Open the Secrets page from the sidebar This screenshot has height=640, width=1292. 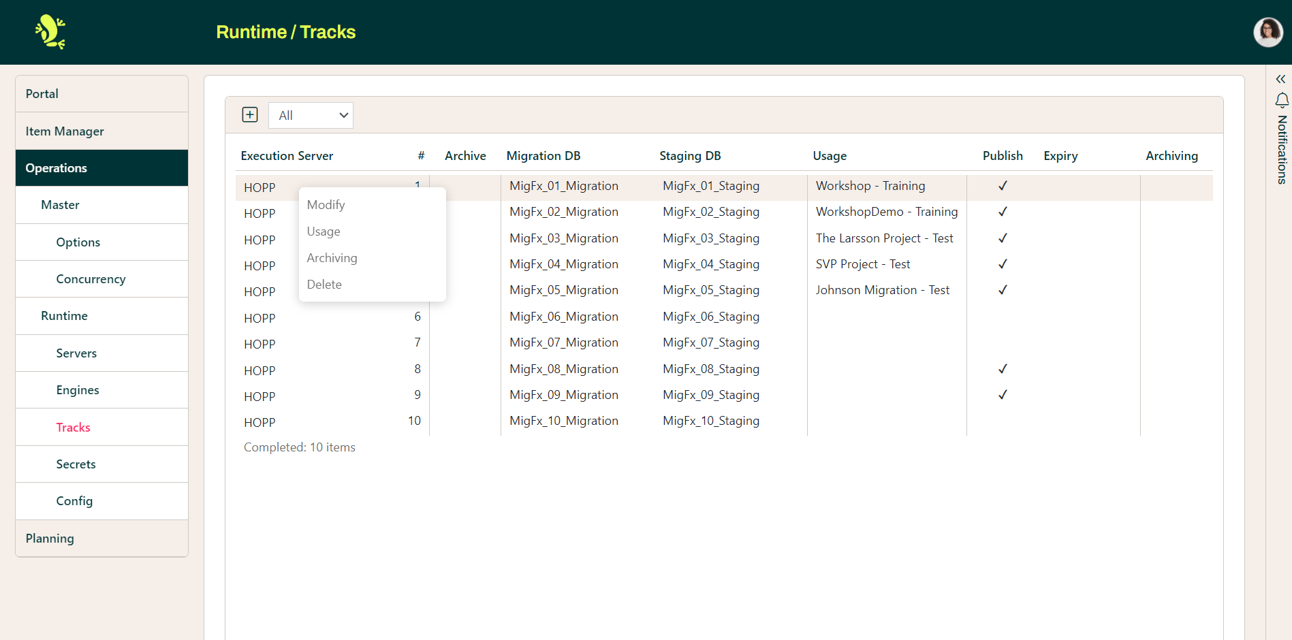pos(76,464)
